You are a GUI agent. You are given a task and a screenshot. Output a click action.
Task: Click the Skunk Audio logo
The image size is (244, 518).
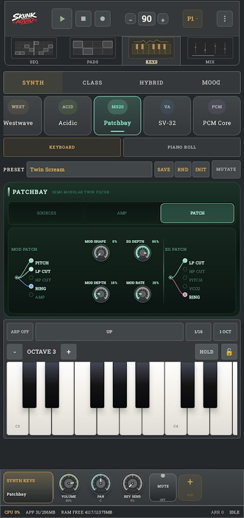[x=24, y=18]
